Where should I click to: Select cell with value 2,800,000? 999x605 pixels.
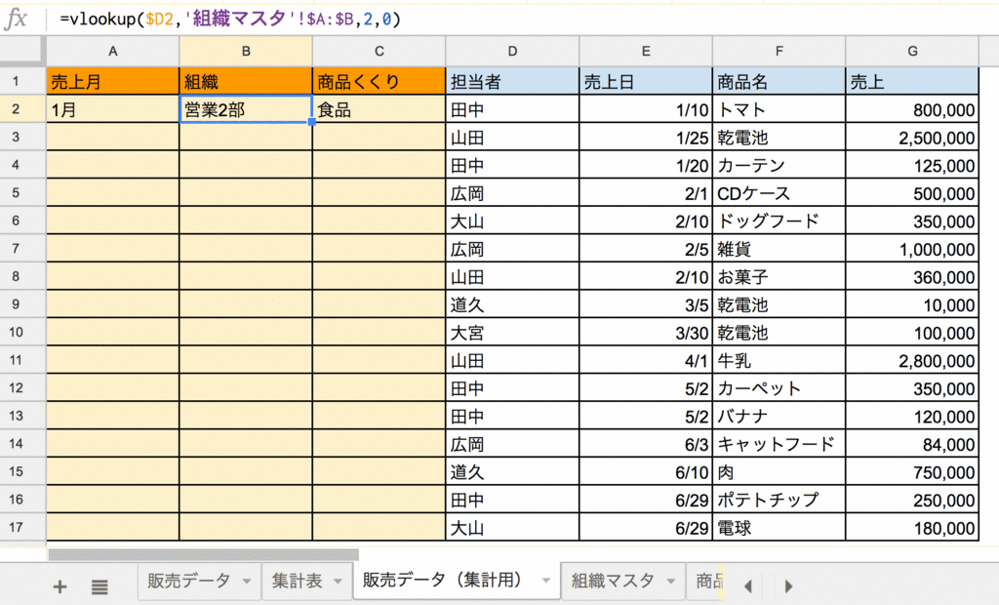click(x=912, y=360)
